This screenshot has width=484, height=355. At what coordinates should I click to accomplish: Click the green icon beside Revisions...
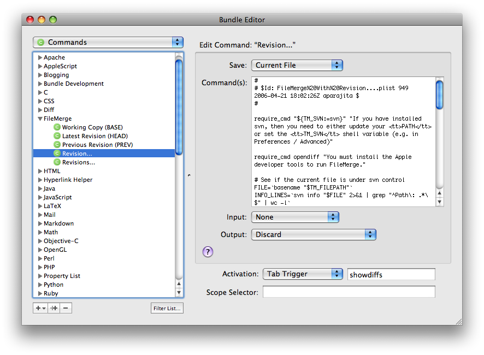[x=57, y=162]
